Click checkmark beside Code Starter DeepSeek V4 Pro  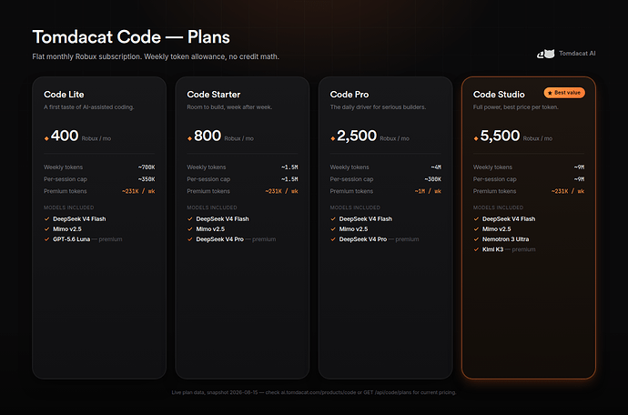pos(190,239)
